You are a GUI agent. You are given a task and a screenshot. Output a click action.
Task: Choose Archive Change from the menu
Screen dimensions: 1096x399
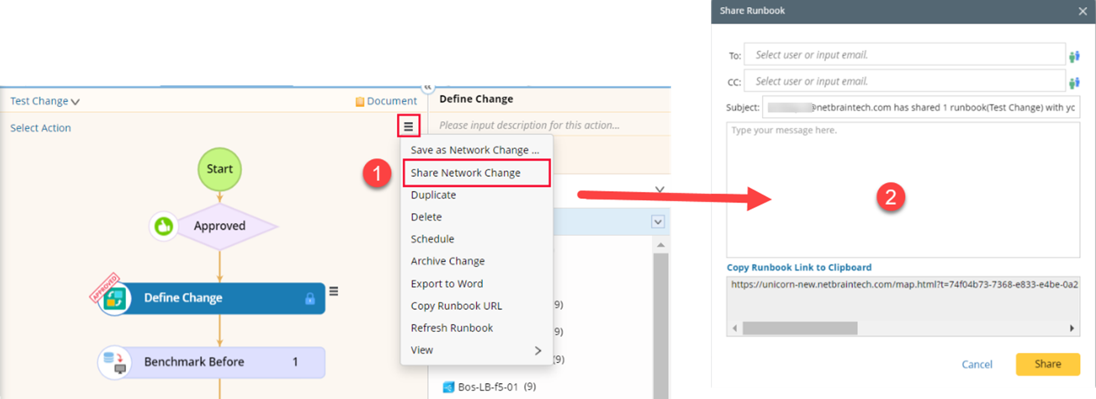448,261
